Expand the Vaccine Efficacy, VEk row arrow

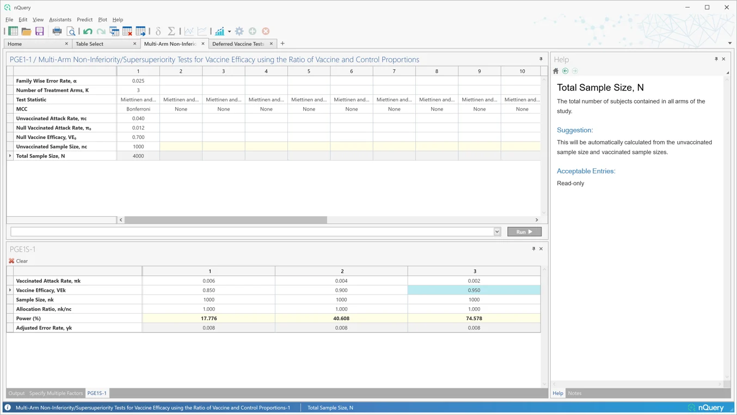coord(10,290)
